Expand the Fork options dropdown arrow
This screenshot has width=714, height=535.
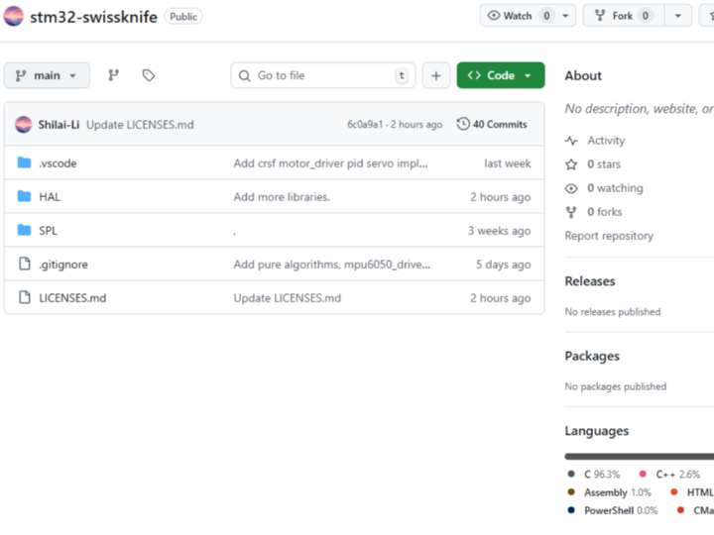(678, 16)
